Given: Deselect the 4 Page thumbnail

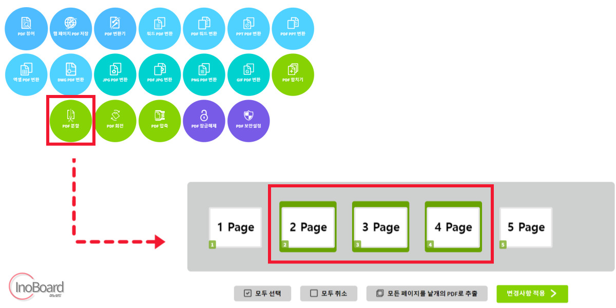Looking at the screenshot, I should tap(453, 226).
